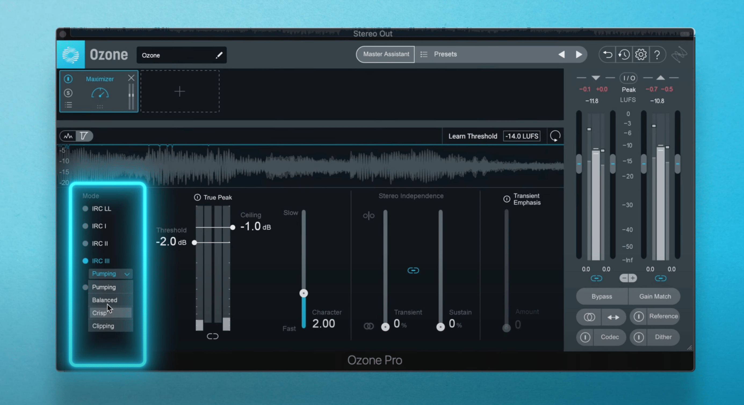Toggle input gain link icon
The width and height of the screenshot is (744, 405).
(597, 278)
